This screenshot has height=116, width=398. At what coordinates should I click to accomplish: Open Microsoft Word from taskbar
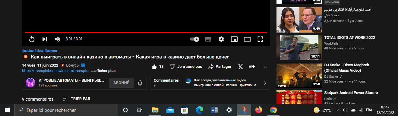[214, 110]
